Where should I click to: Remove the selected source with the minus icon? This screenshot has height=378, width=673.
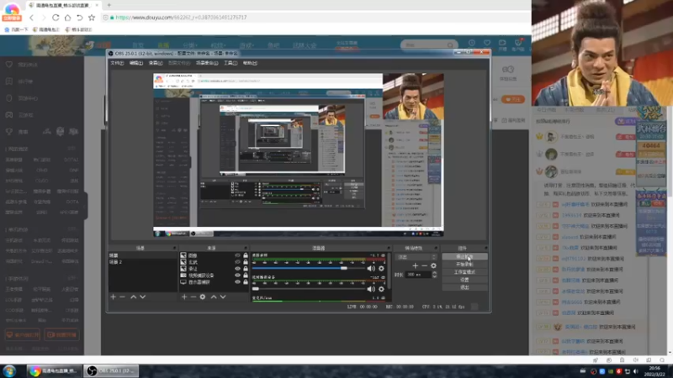point(193,297)
